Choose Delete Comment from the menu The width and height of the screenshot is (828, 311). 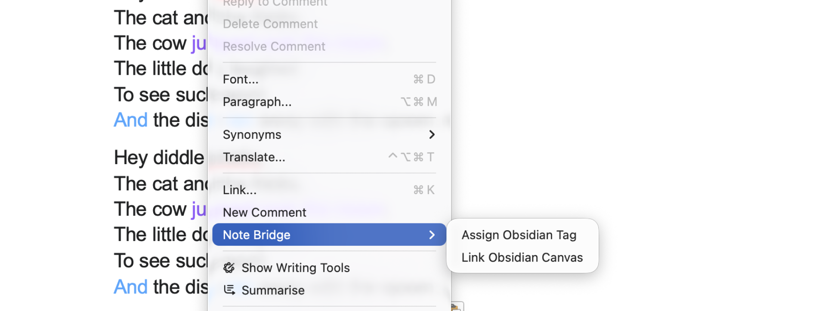point(270,24)
